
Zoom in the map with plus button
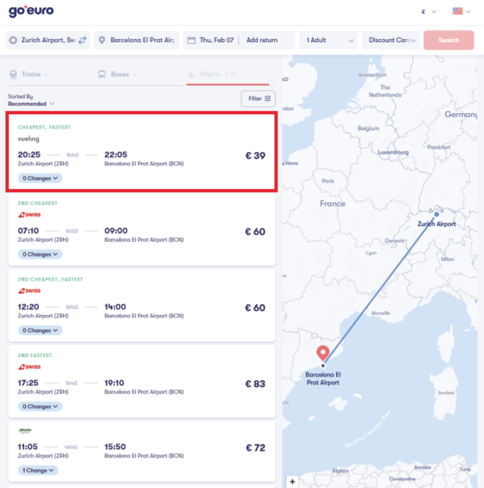pos(292,481)
